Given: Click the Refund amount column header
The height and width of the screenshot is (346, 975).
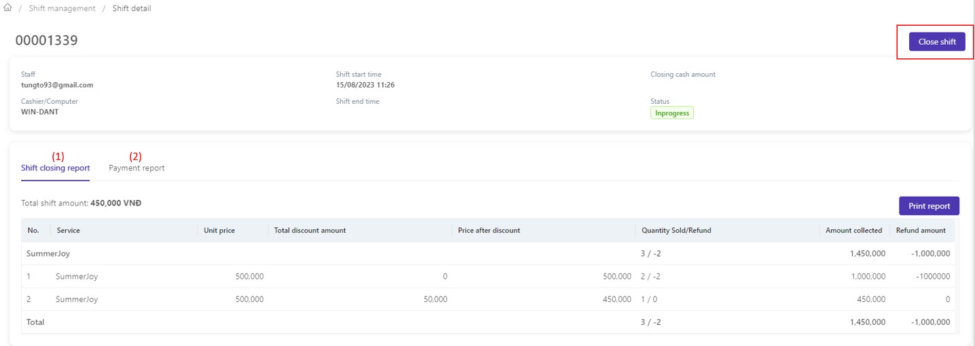Looking at the screenshot, I should (x=921, y=231).
